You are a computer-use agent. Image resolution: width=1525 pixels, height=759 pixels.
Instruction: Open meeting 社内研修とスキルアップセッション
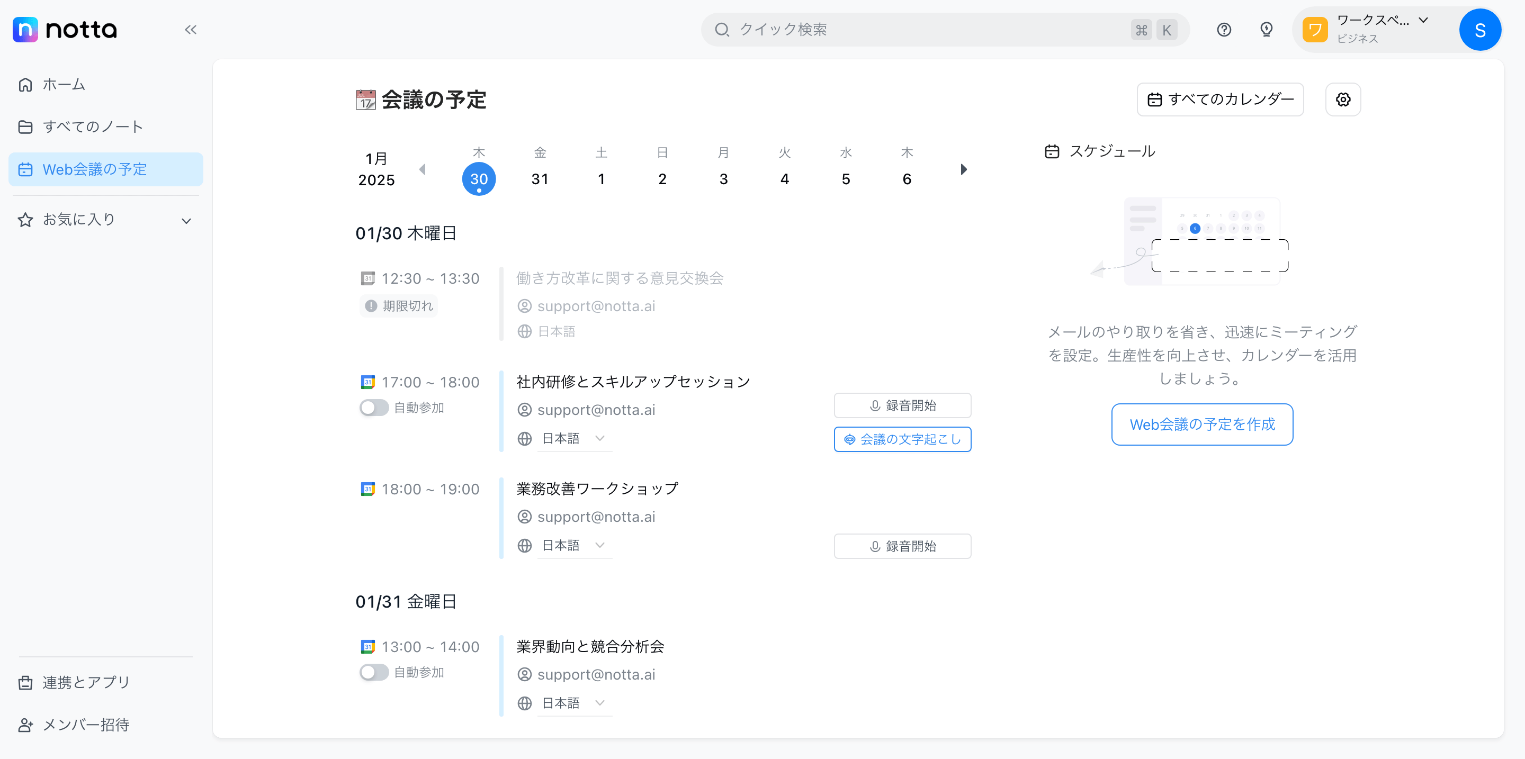[633, 382]
